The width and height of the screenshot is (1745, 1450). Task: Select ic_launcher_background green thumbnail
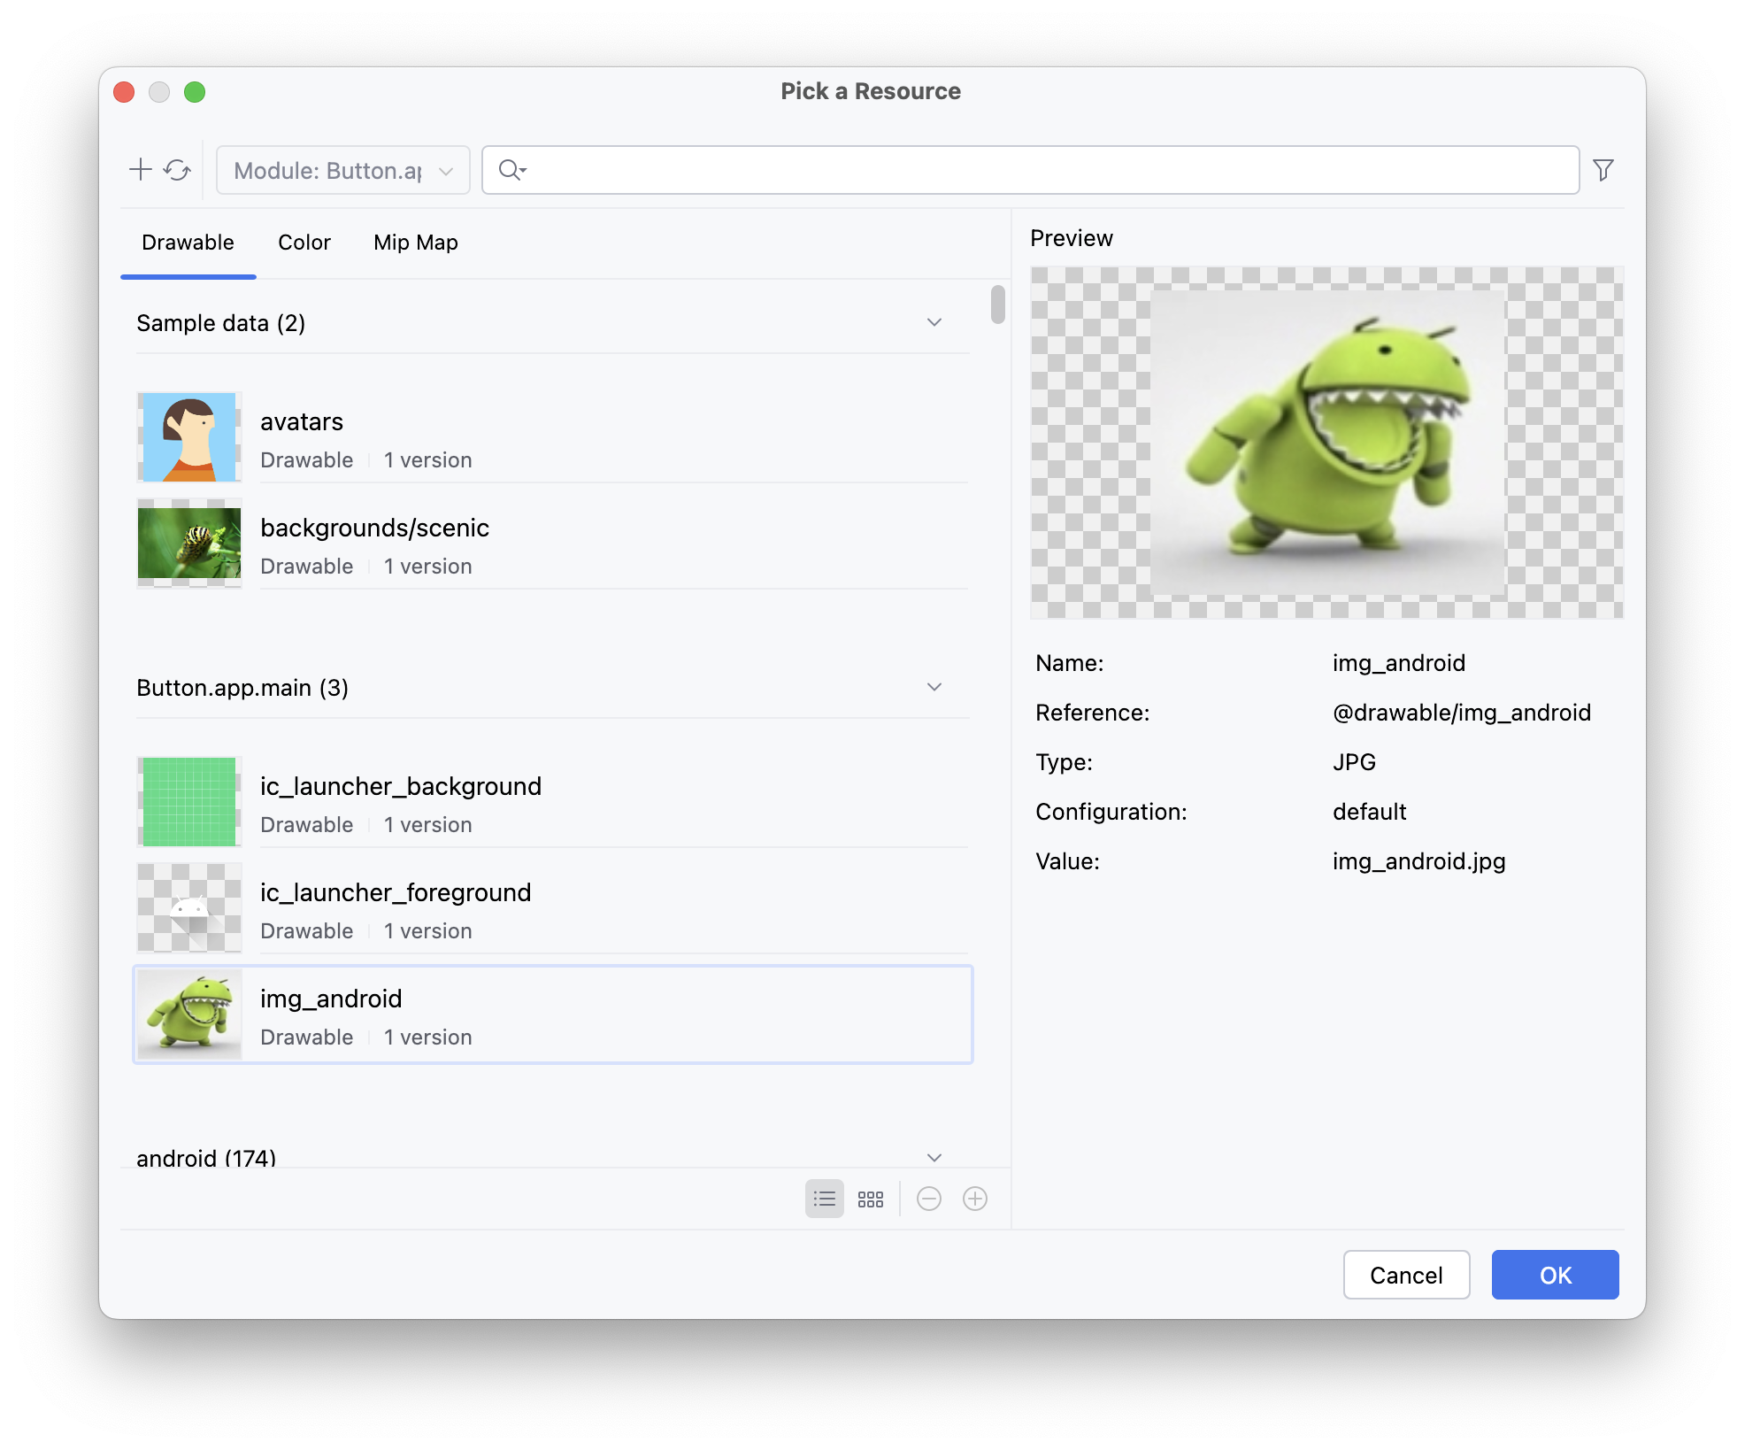coord(189,802)
